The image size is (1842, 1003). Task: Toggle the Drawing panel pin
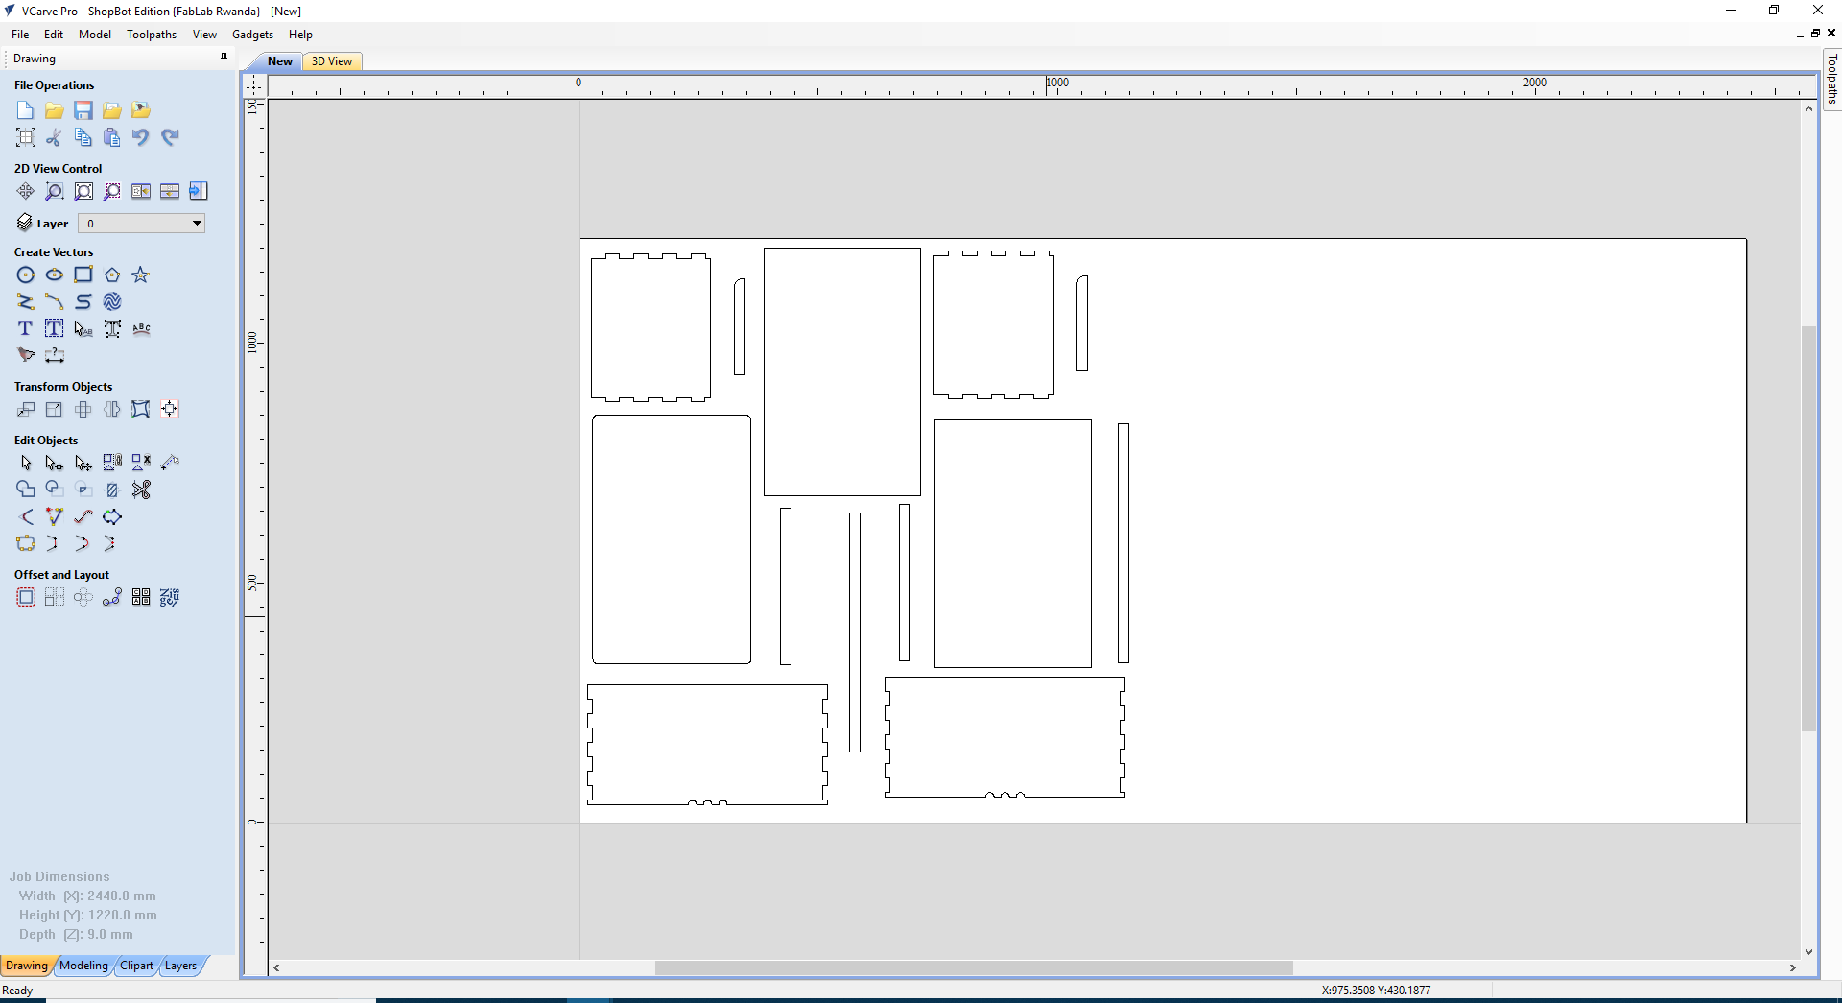(224, 58)
